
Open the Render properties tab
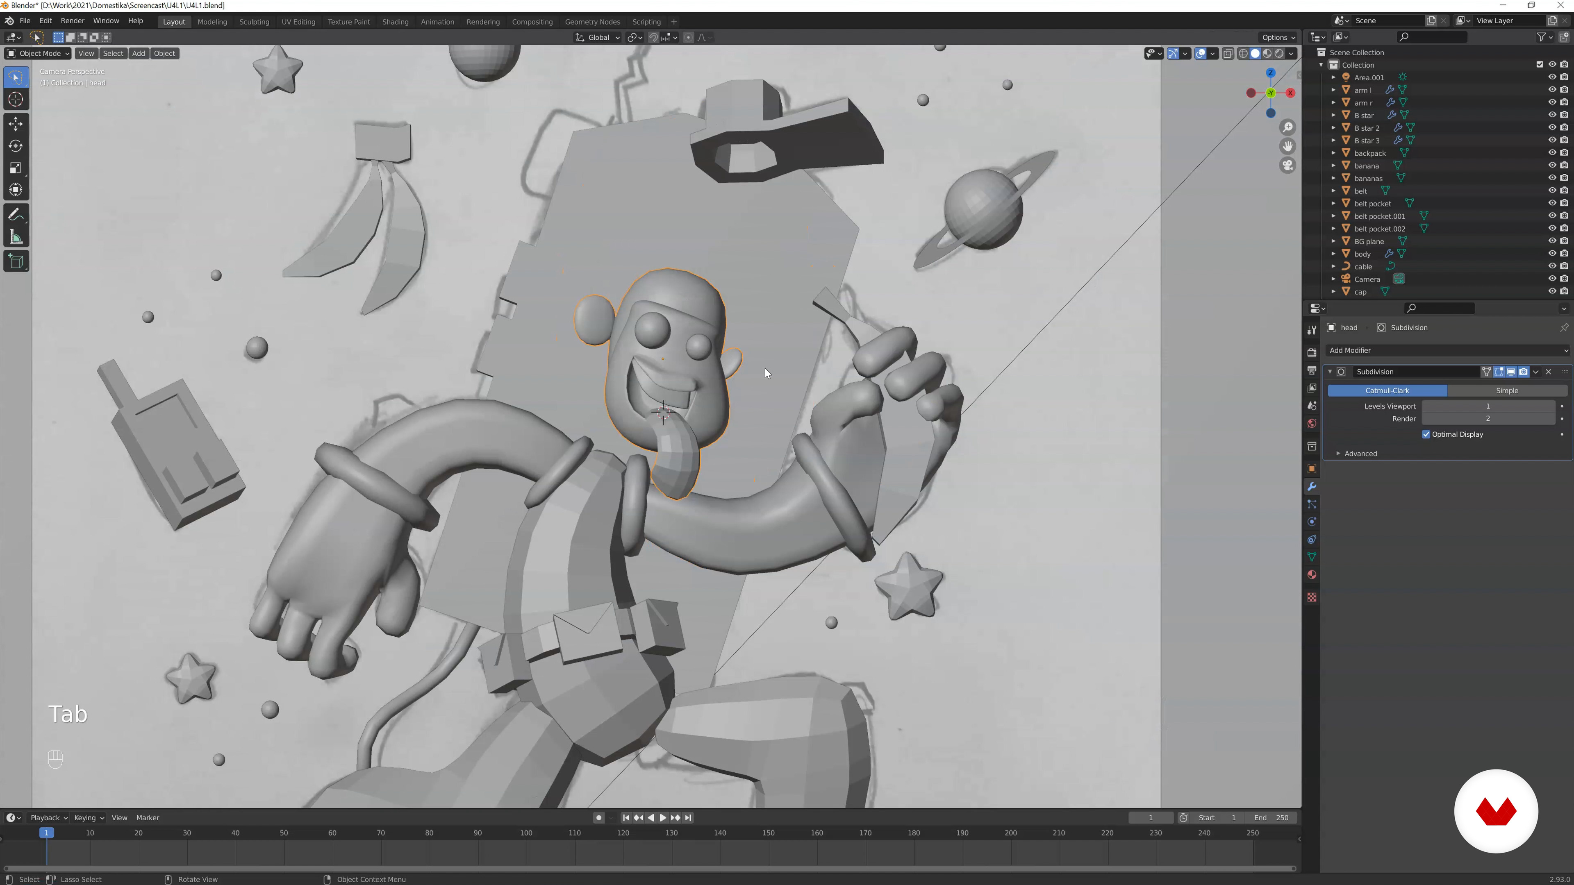[1311, 352]
